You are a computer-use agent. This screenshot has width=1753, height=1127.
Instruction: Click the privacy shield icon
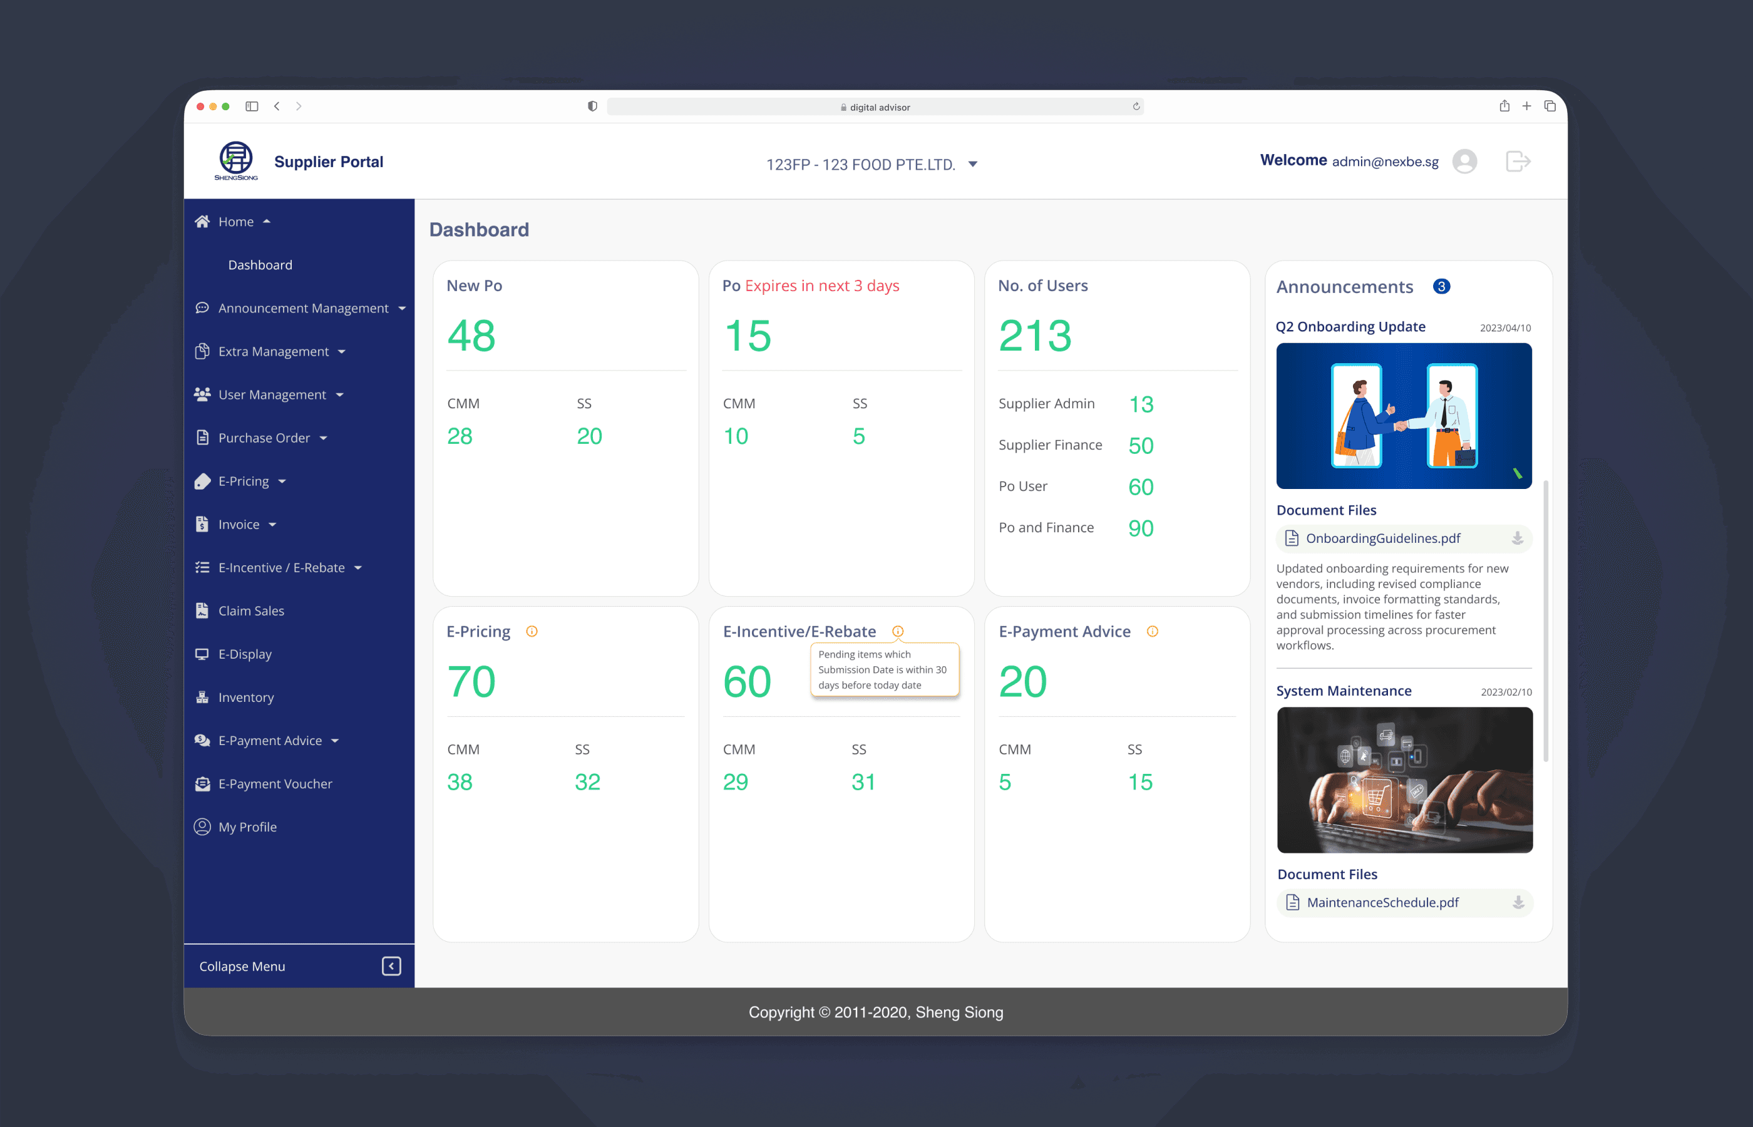point(593,106)
